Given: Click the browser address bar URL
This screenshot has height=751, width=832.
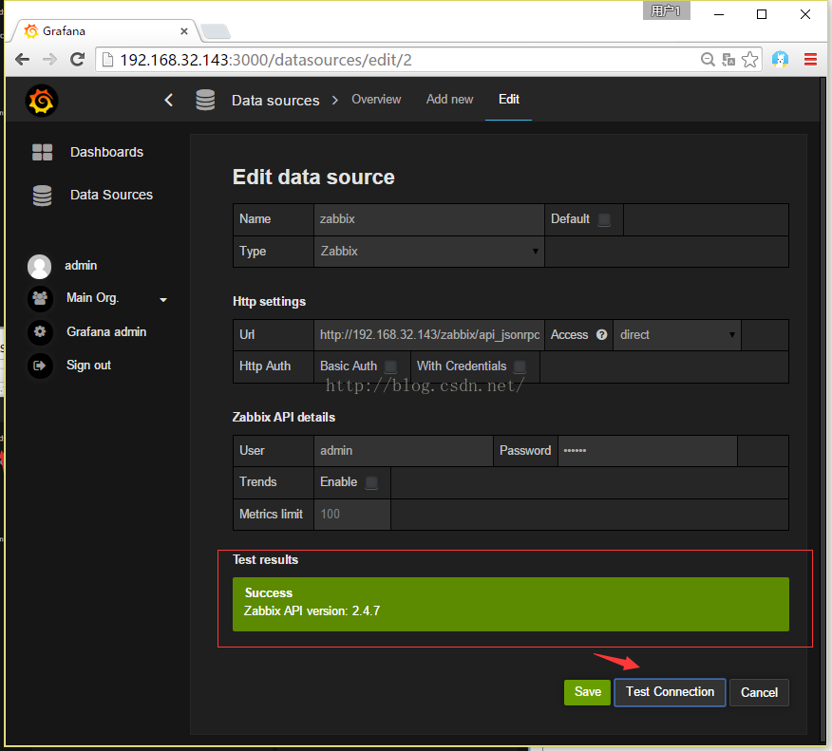Looking at the screenshot, I should (x=265, y=60).
